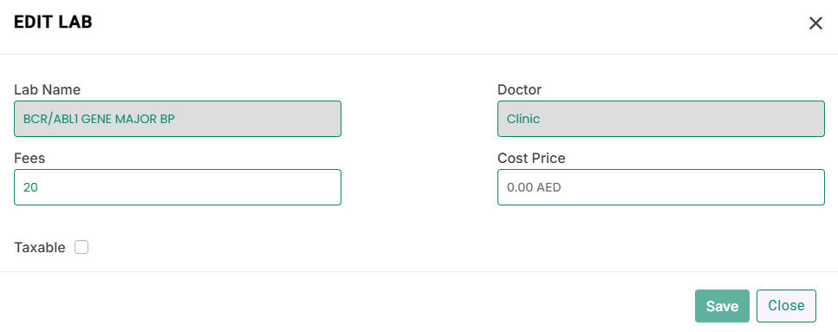
Task: Tick the Taxable checkbox
Action: coord(81,247)
